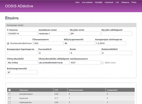Viewport: 142px width, 104px height.
Task: Click the Kokonaiskulutus value 7
Action: (69, 98)
